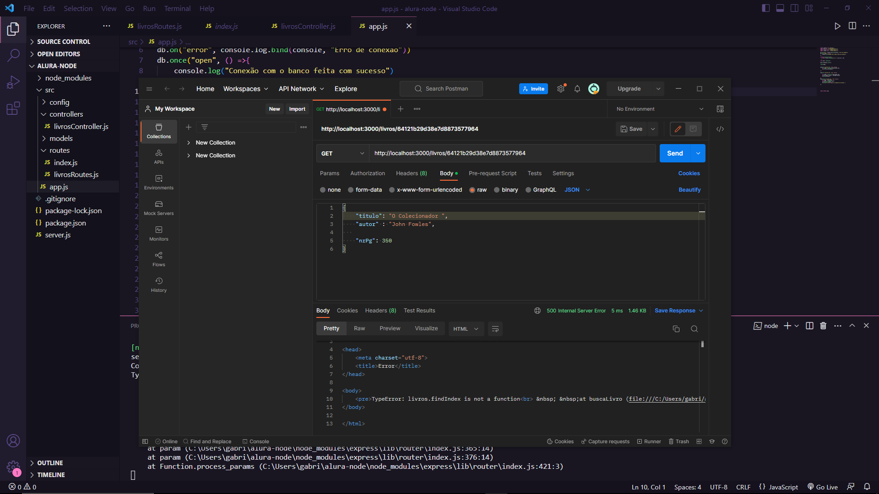The height and width of the screenshot is (494, 879).
Task: Click VS Code split editor icon
Action: coord(852,26)
